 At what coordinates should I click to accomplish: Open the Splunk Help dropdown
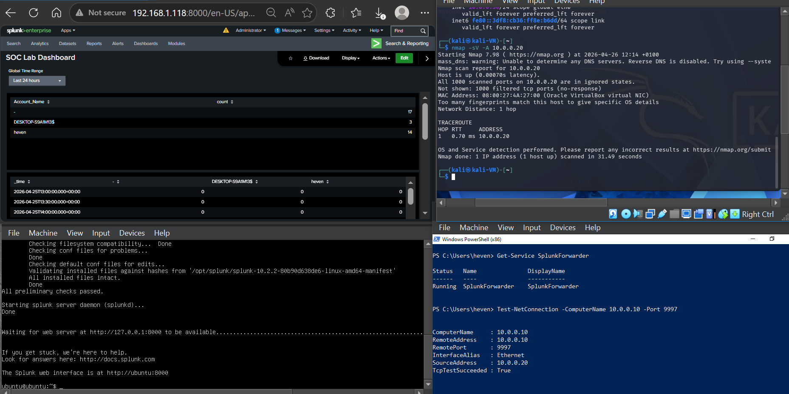(376, 31)
